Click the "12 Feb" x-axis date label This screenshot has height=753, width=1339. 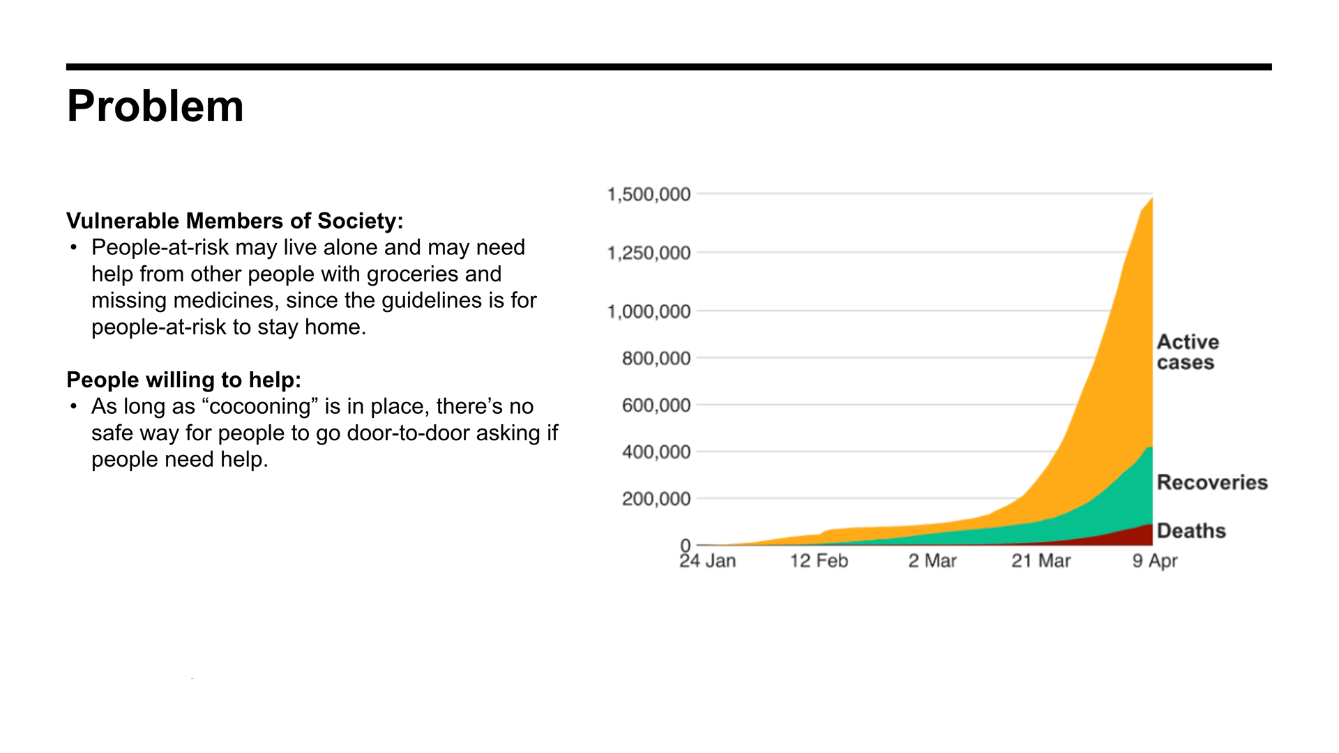pyautogui.click(x=818, y=561)
